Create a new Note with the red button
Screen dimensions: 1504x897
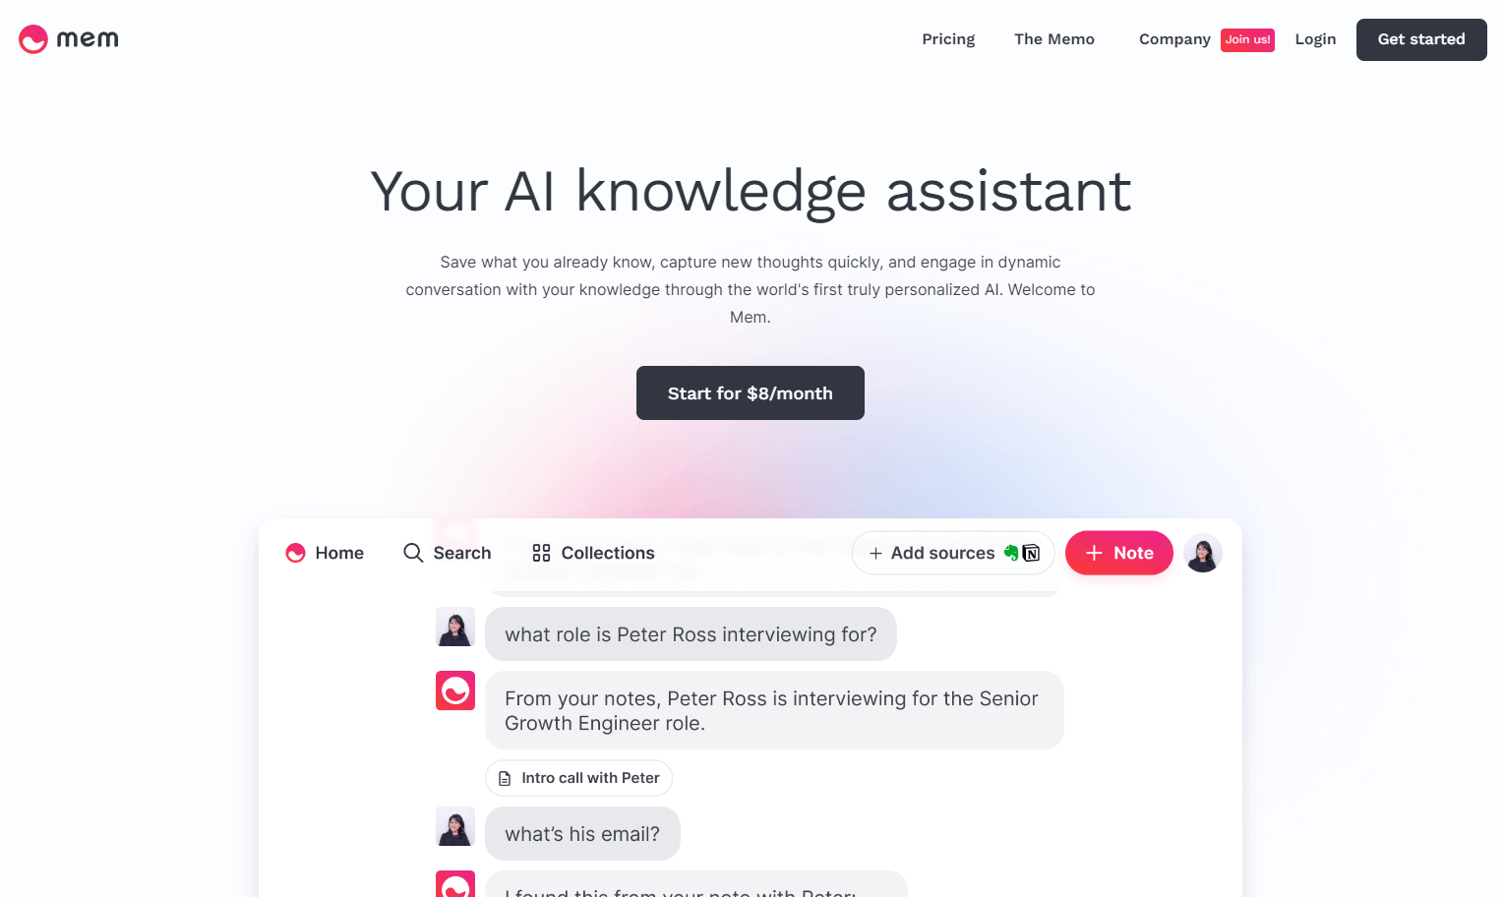[x=1119, y=553]
